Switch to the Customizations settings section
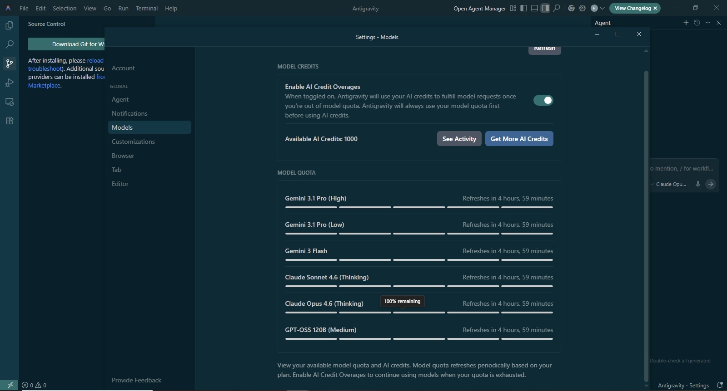 [x=133, y=142]
